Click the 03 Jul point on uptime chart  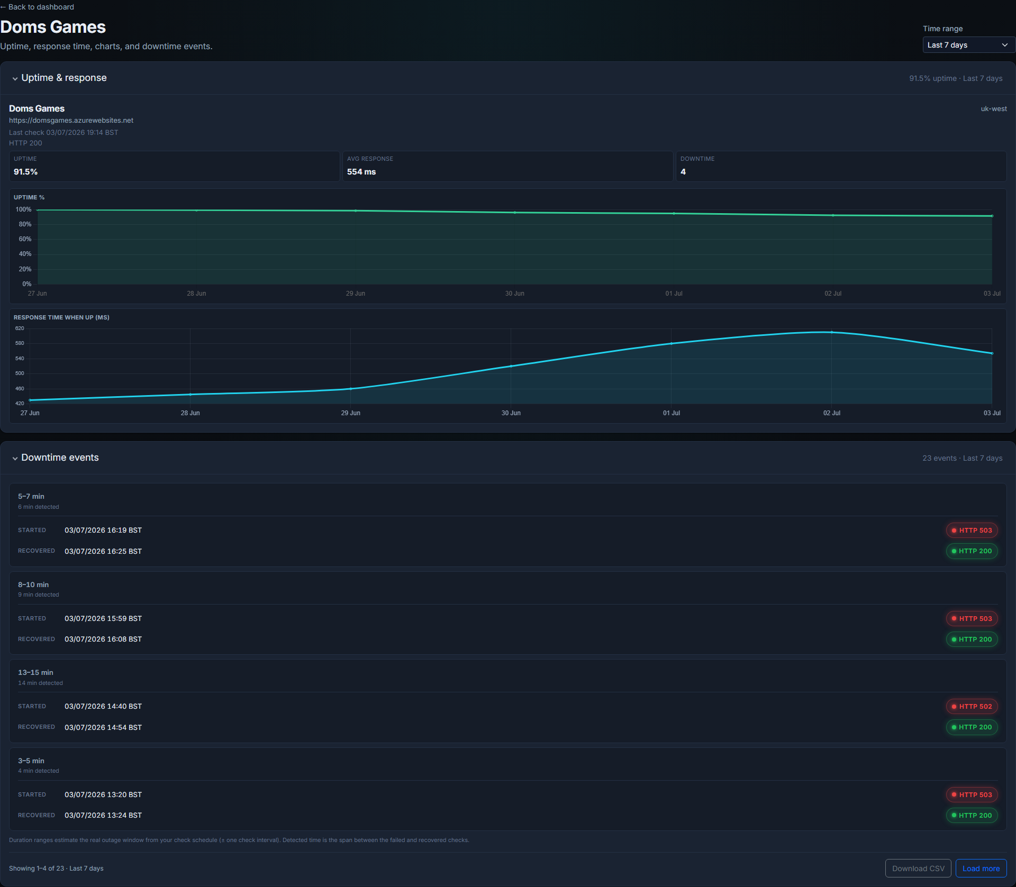pyautogui.click(x=992, y=216)
